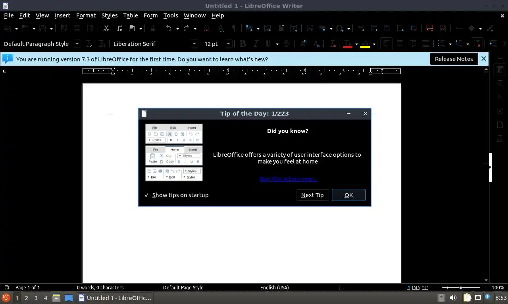Viewport: 508px width, 304px height.
Task: Toggle Align Left paragraph alignment
Action: click(x=387, y=44)
